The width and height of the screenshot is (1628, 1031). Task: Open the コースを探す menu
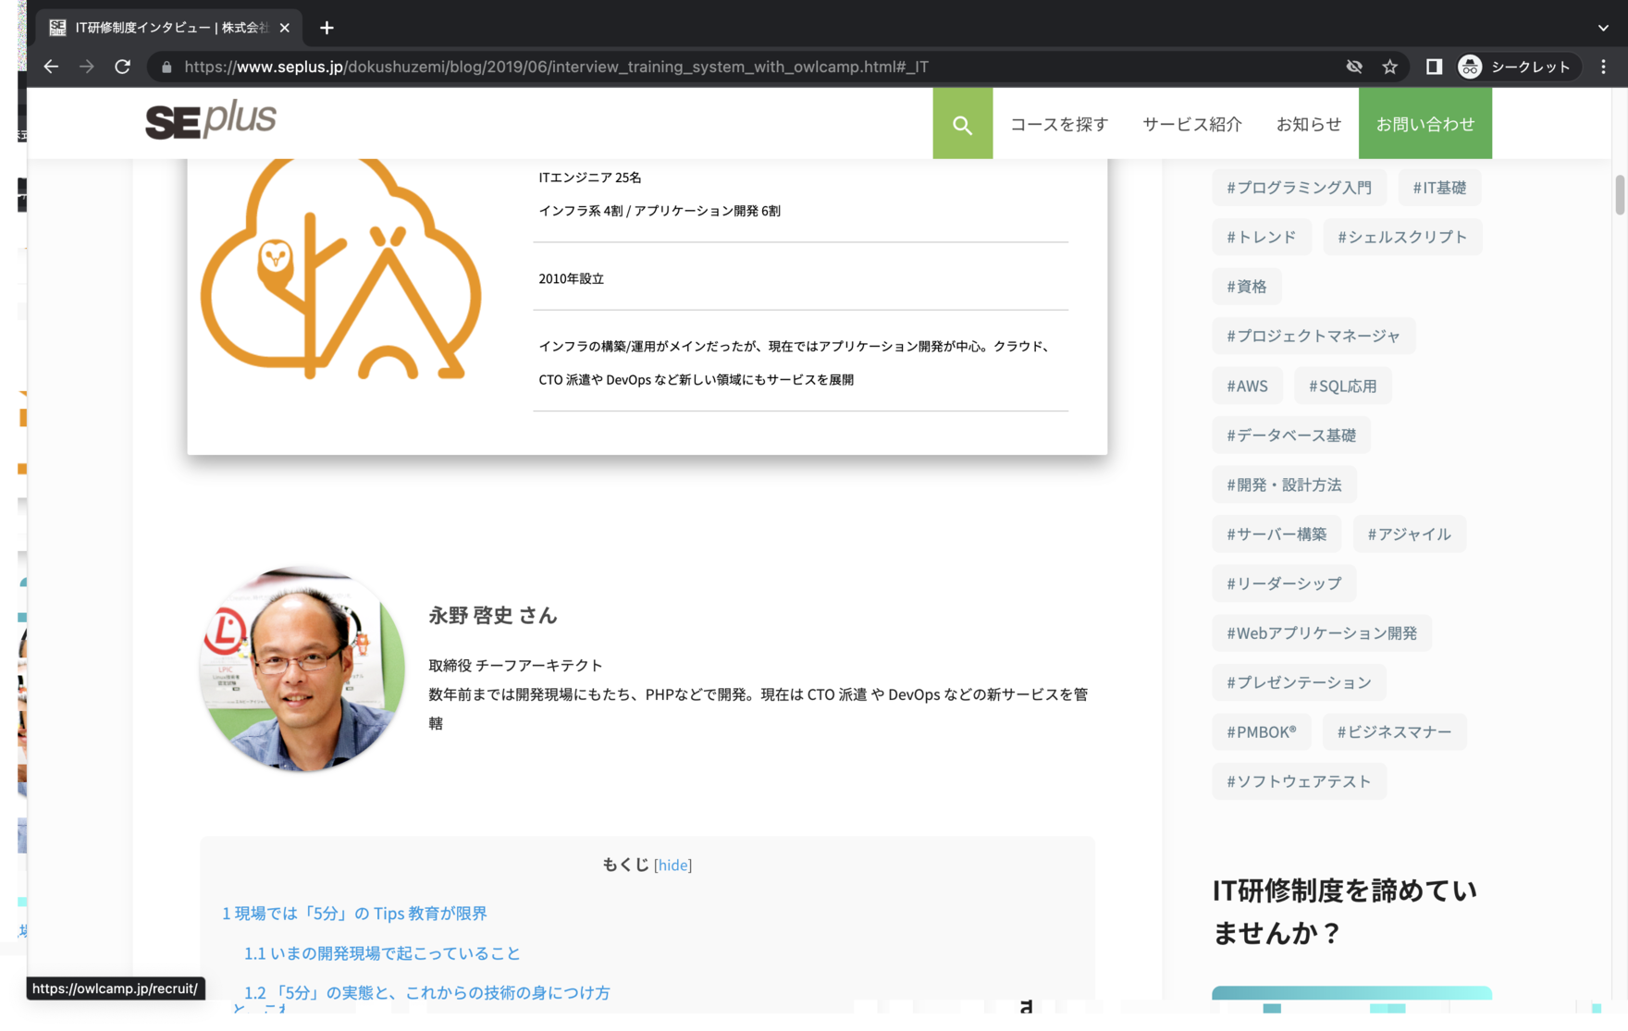click(1059, 124)
